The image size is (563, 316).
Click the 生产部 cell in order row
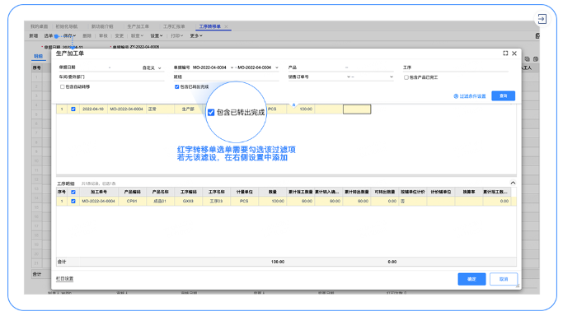(x=188, y=109)
